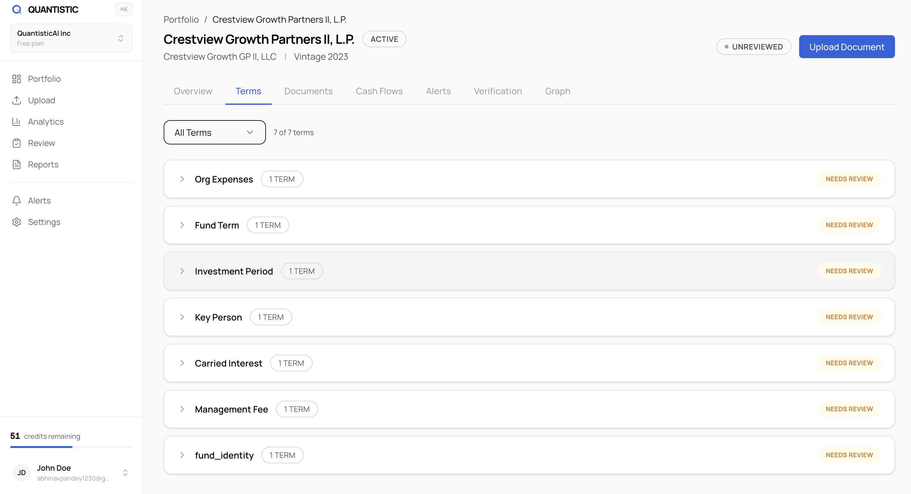
Task: Click Investment Period NEEDS REVIEW badge
Action: (x=849, y=271)
